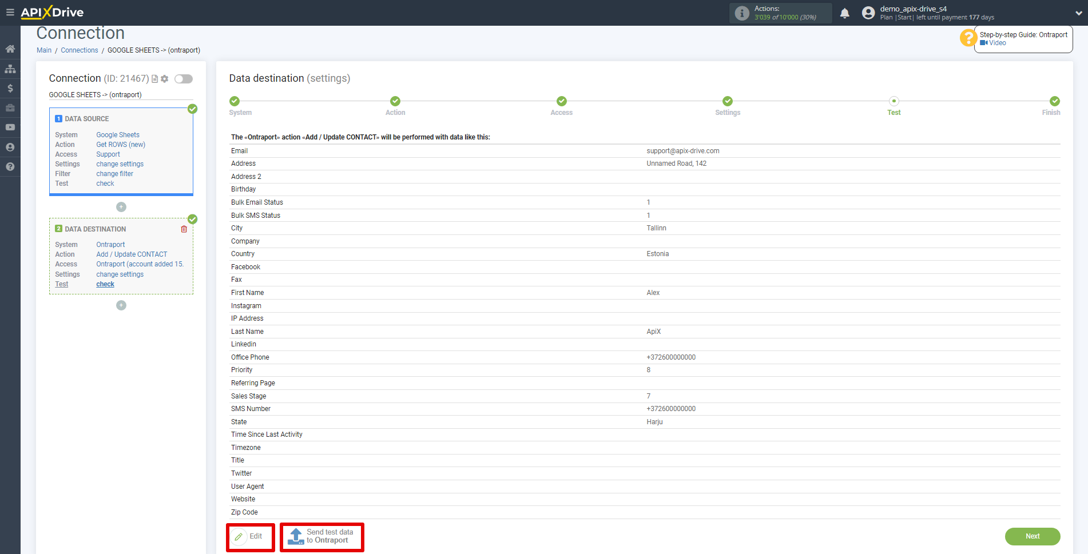
Task: Click the Support access link
Action: [108, 154]
